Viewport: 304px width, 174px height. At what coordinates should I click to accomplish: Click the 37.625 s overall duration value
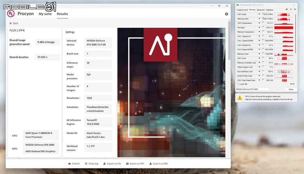(x=48, y=57)
